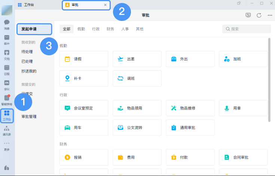Open the 文档 documents icon
This screenshot has height=176, width=275.
tap(7, 54)
